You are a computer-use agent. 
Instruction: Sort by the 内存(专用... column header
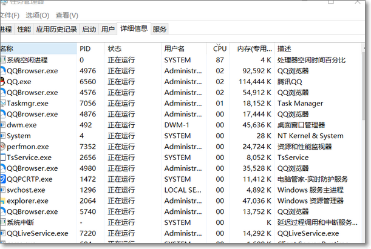pos(252,48)
